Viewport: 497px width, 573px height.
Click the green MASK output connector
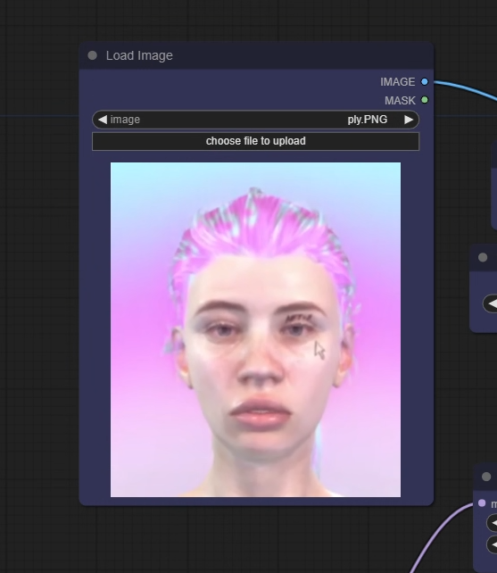[x=424, y=100]
